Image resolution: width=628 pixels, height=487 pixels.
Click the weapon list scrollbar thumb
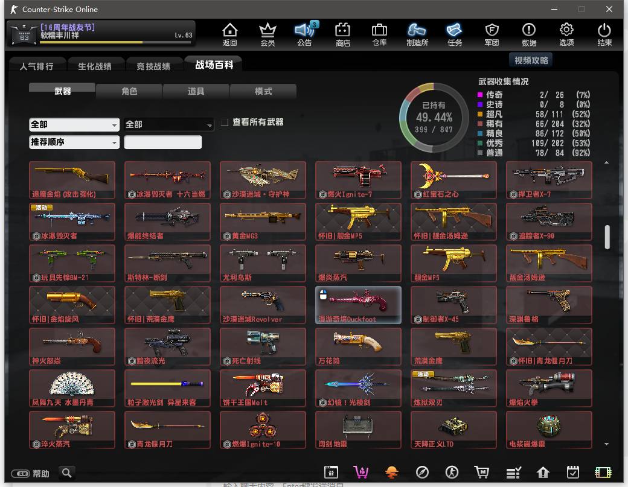click(x=607, y=237)
